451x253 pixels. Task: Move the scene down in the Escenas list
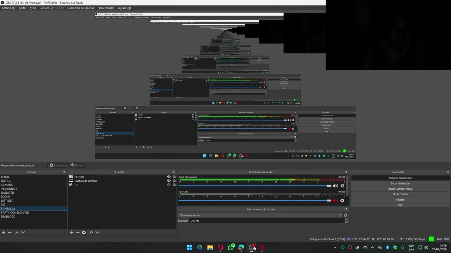(x=23, y=232)
